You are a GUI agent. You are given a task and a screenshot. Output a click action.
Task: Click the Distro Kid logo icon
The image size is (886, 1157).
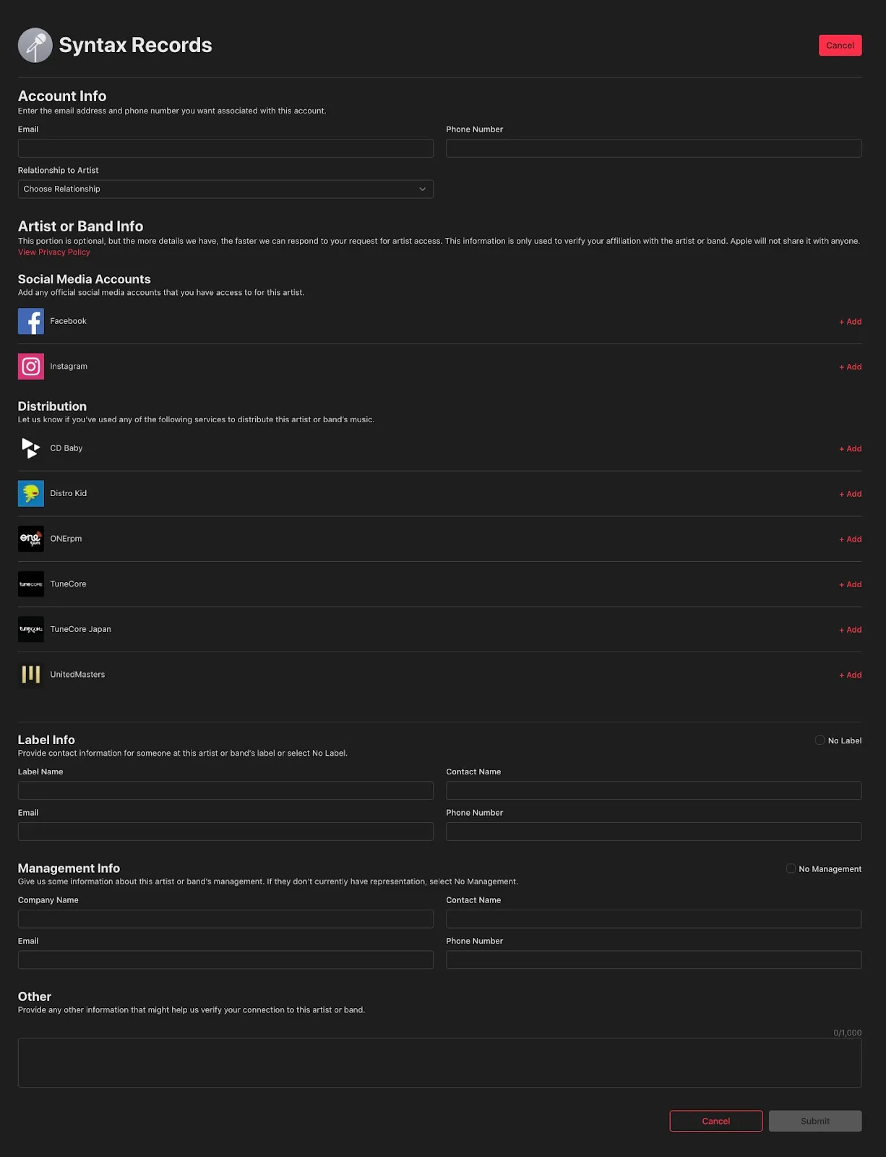click(31, 494)
